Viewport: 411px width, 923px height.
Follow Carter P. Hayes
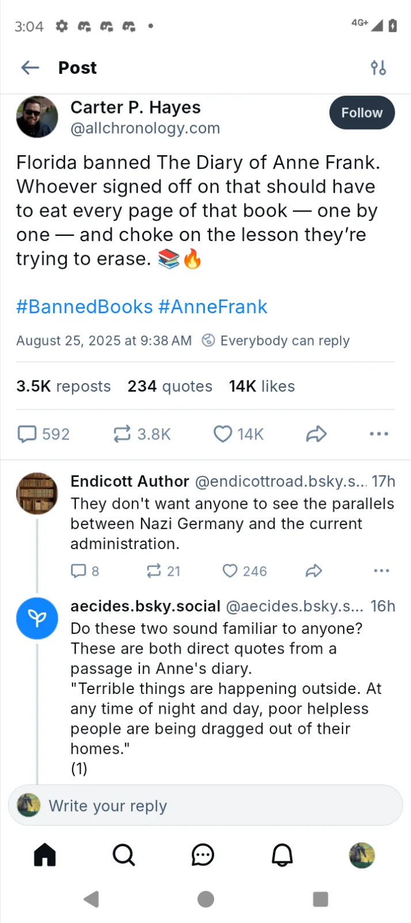(x=361, y=113)
